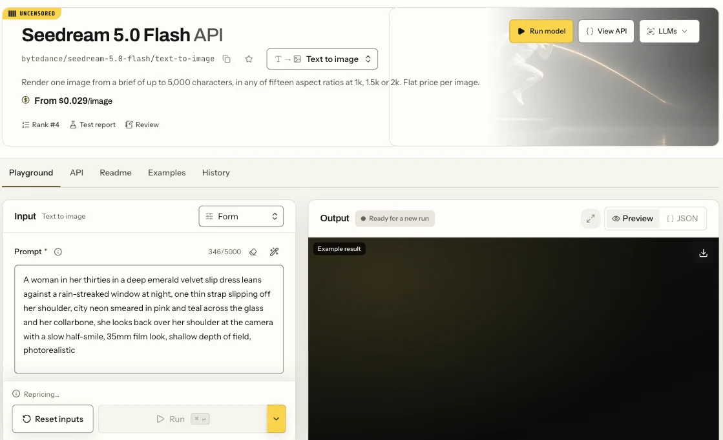This screenshot has width=723, height=440.
Task: Open the Form input mode dropdown
Action: [x=241, y=216]
